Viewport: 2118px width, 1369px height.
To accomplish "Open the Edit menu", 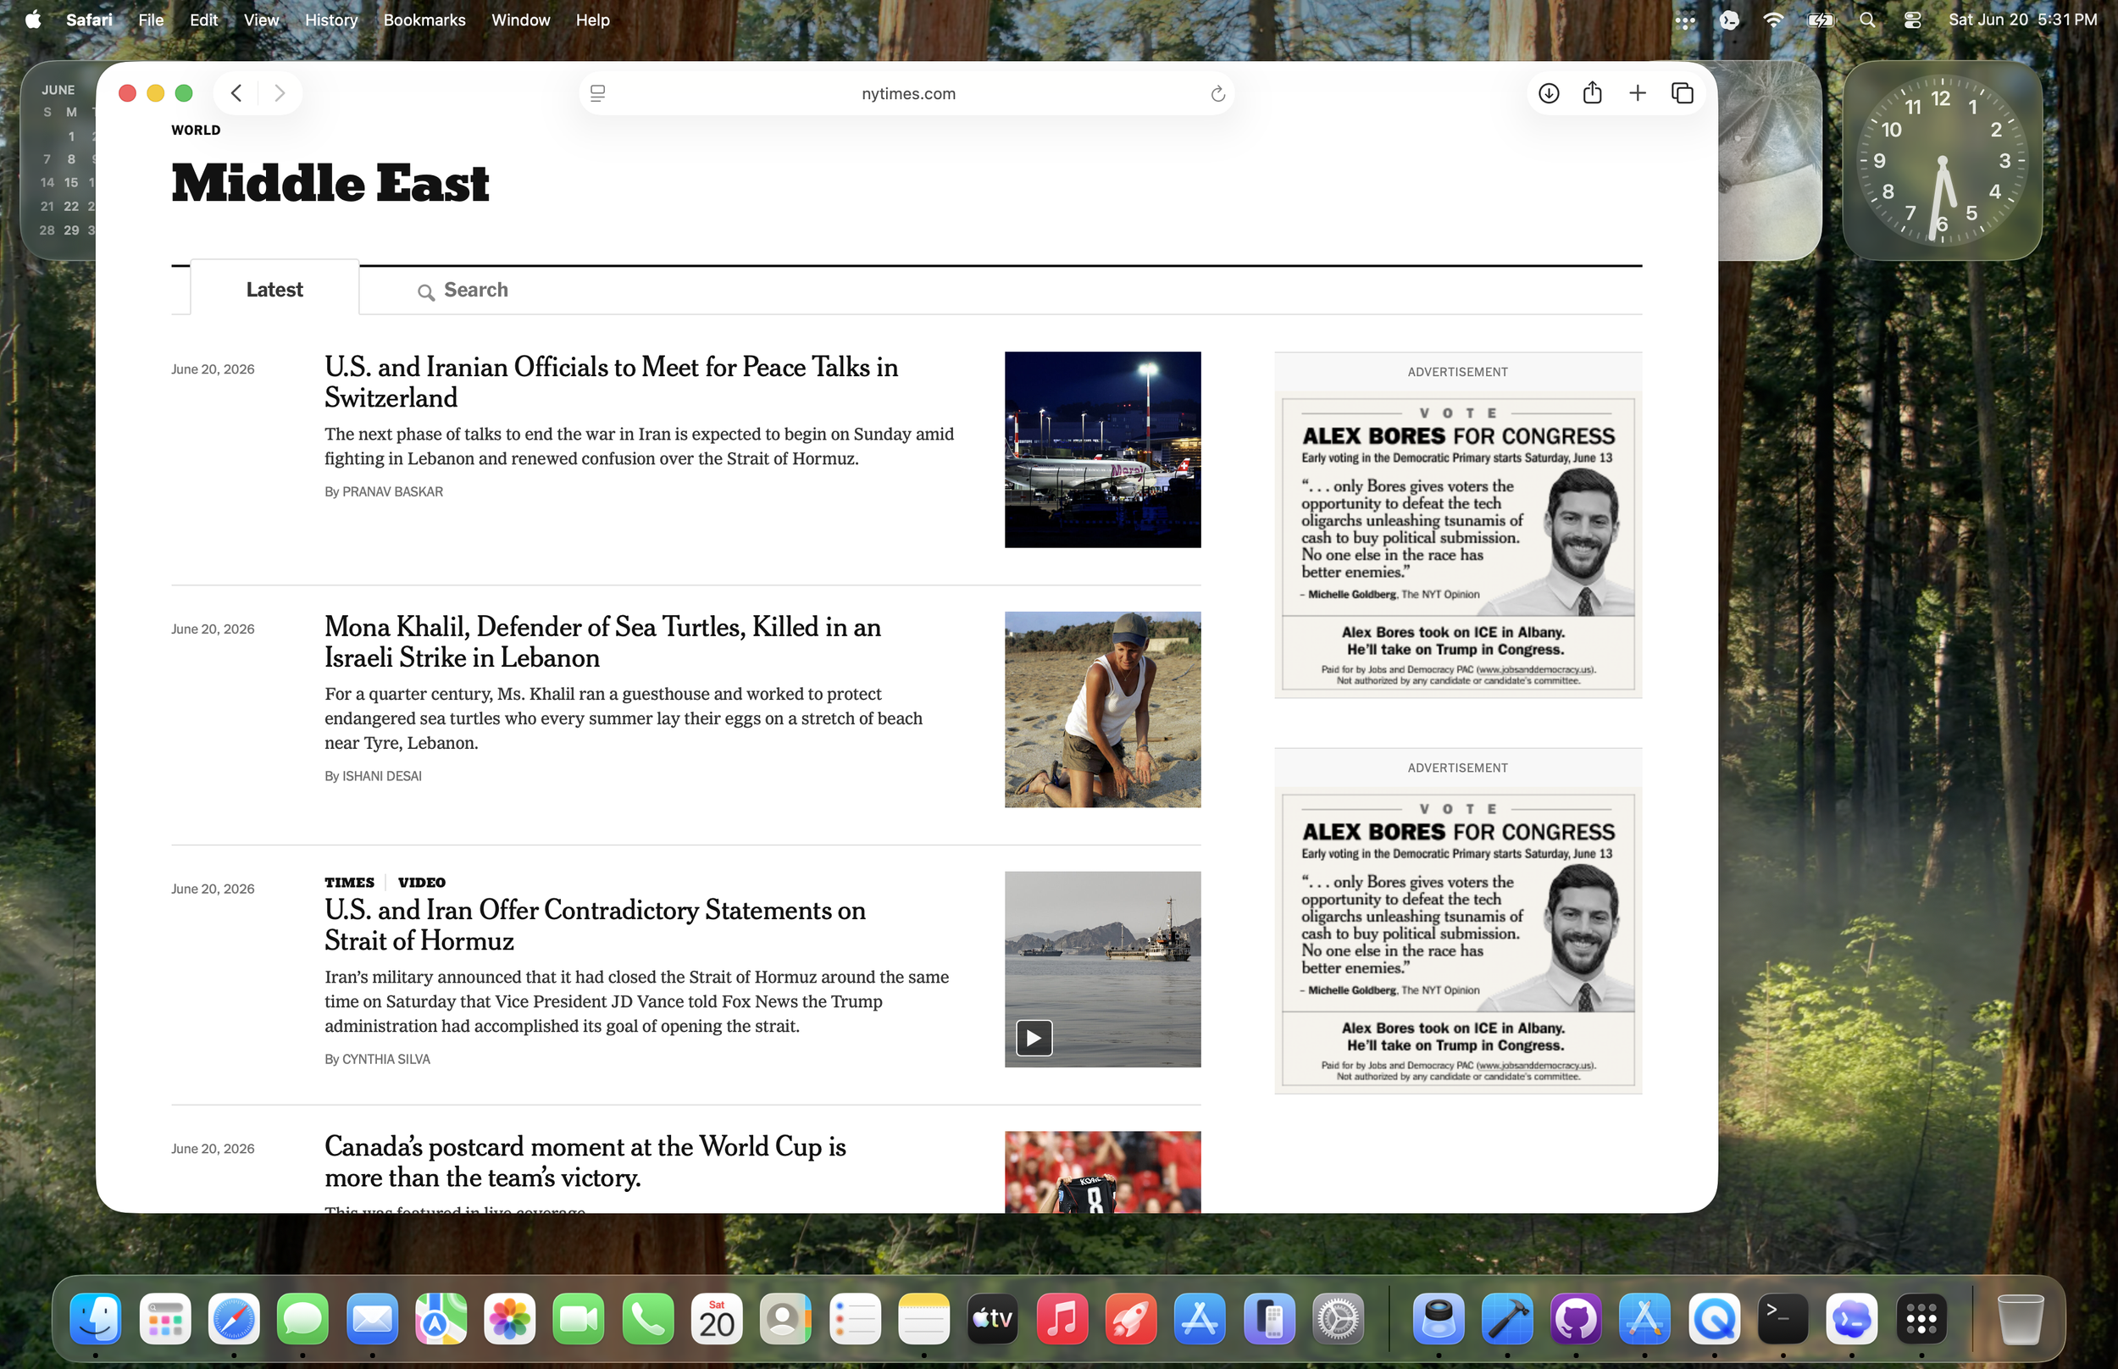I will (203, 19).
